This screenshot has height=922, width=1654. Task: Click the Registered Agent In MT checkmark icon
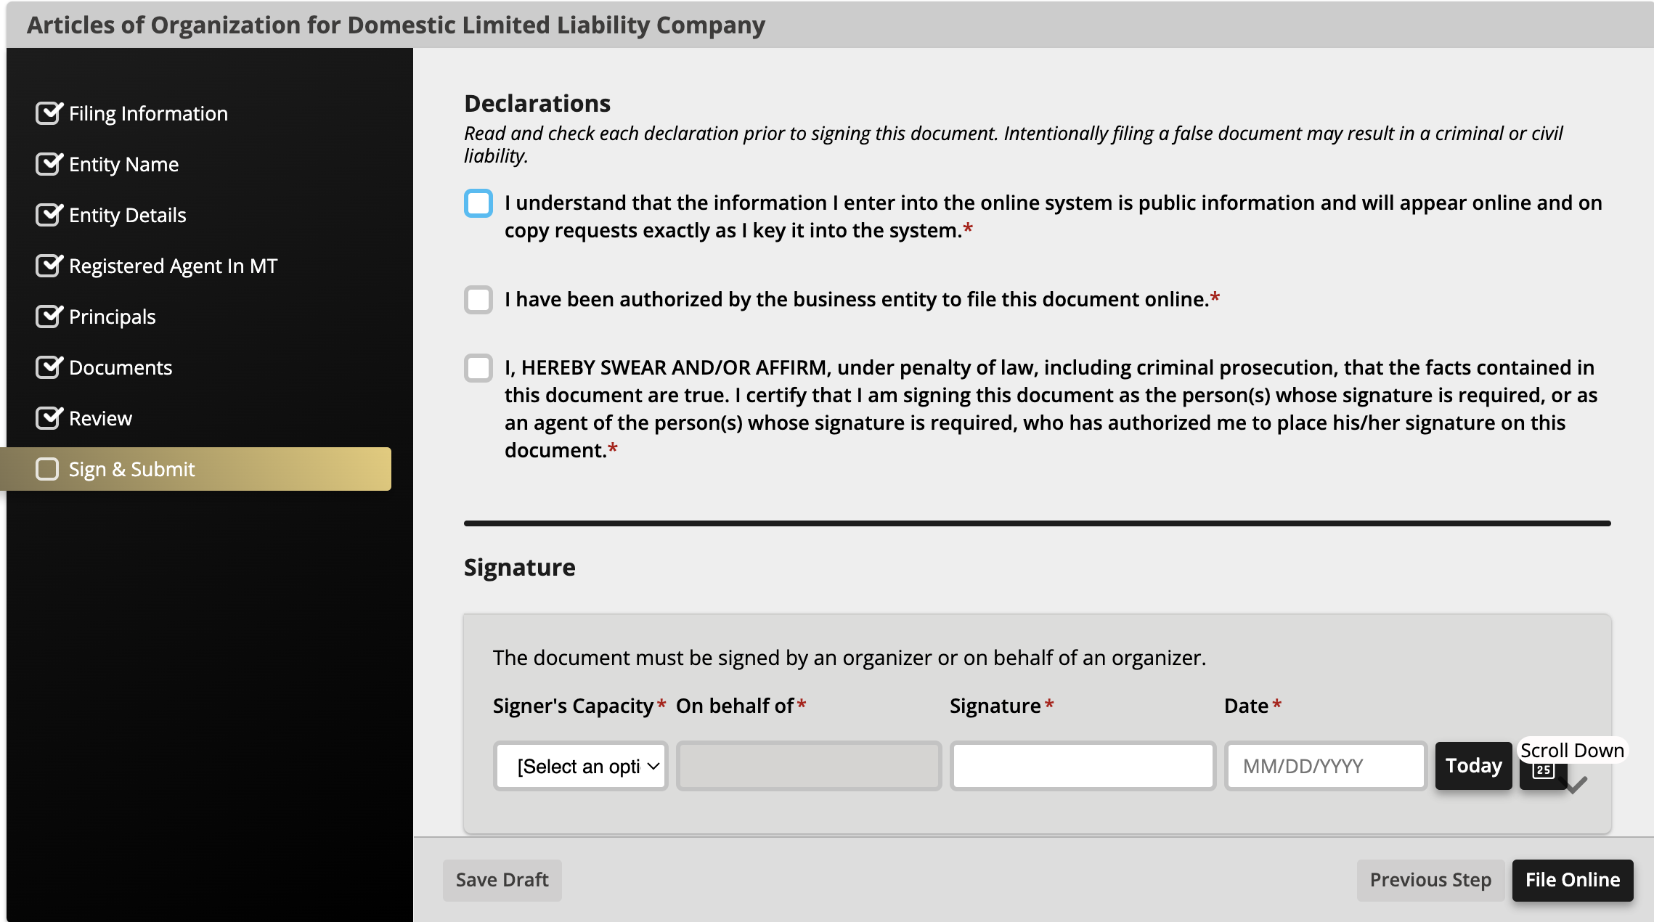coord(49,266)
